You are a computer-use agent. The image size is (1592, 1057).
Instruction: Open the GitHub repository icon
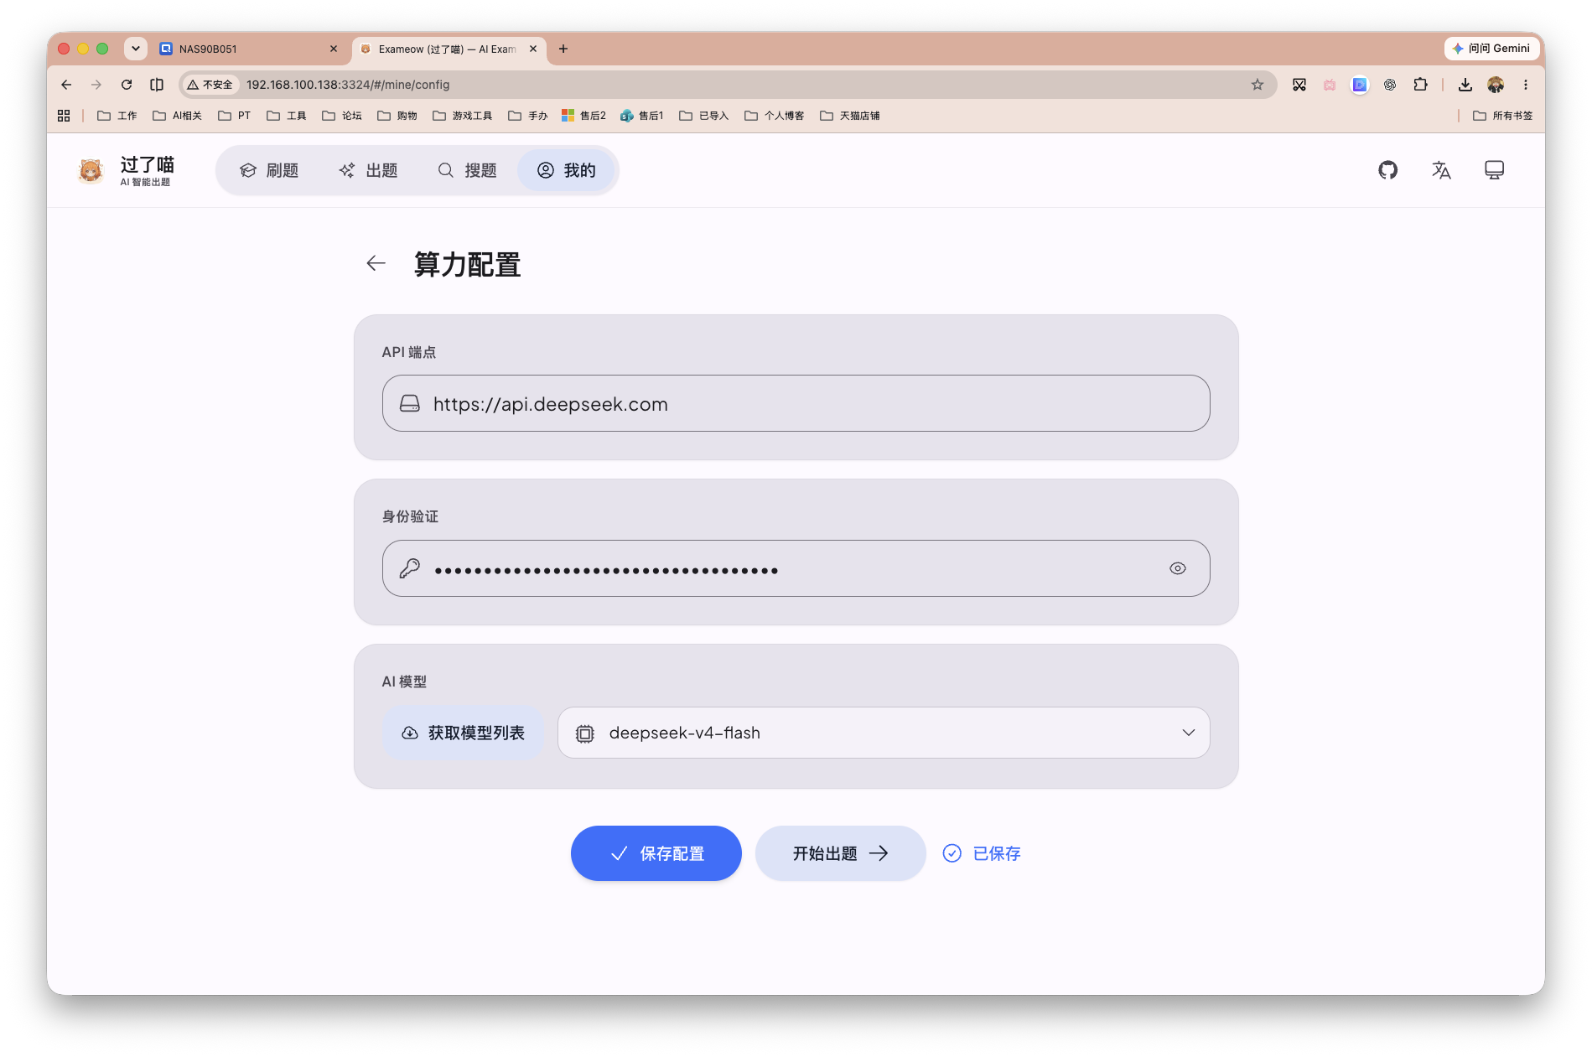(1387, 170)
